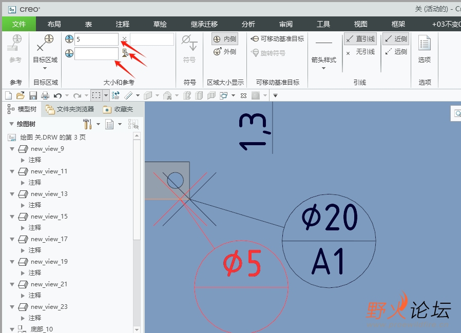Switch to the 分析 ribbon tab

point(248,24)
